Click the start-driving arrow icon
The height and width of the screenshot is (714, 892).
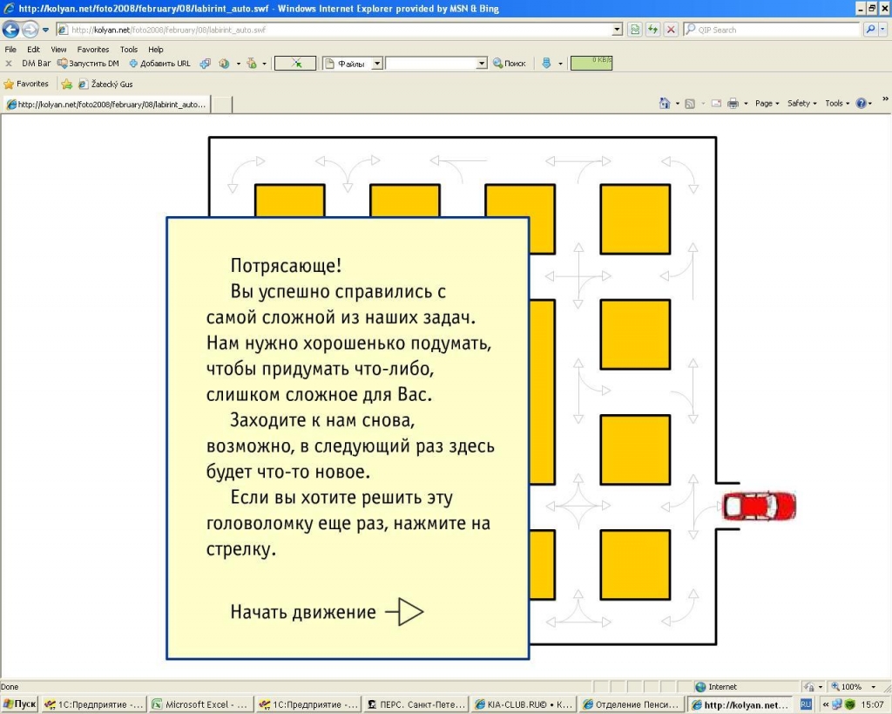(x=405, y=612)
